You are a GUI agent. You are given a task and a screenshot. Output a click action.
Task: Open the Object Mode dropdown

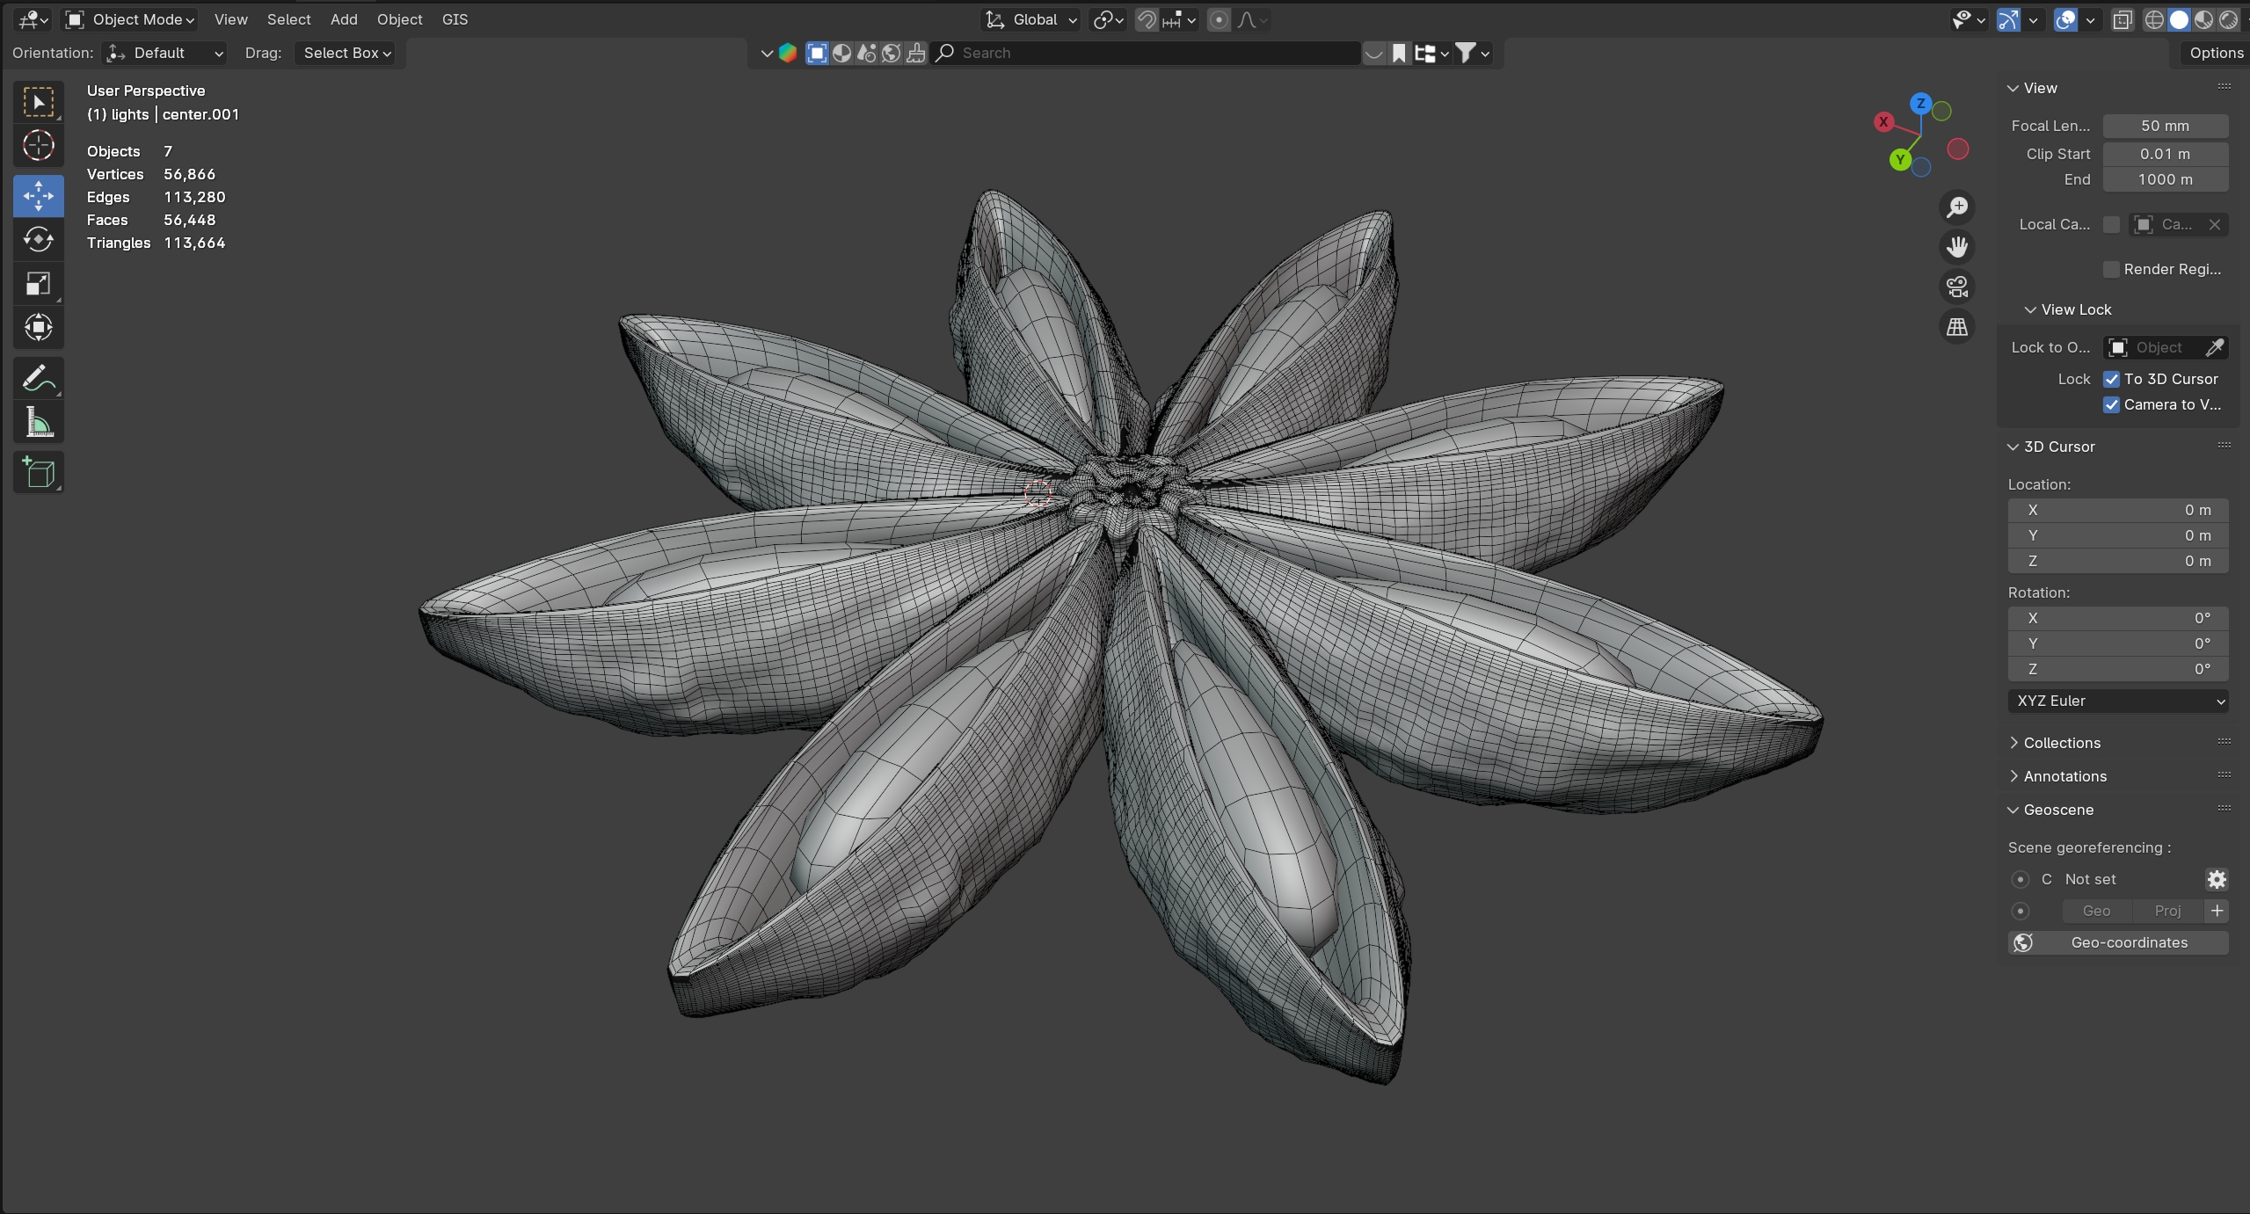[130, 19]
